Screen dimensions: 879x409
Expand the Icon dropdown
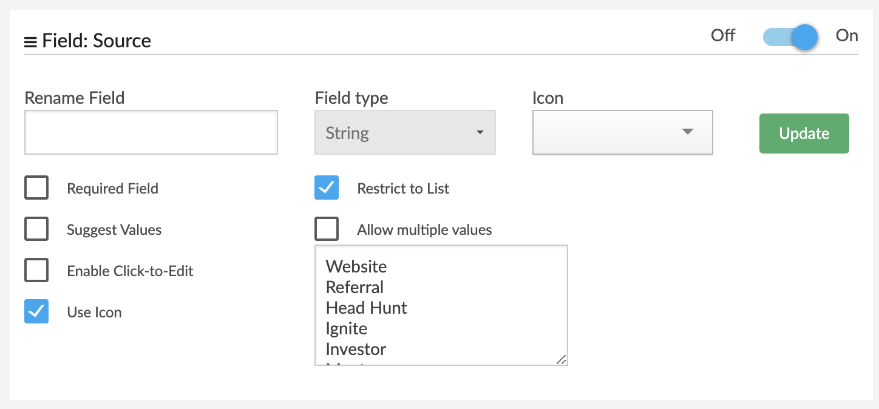(x=622, y=132)
